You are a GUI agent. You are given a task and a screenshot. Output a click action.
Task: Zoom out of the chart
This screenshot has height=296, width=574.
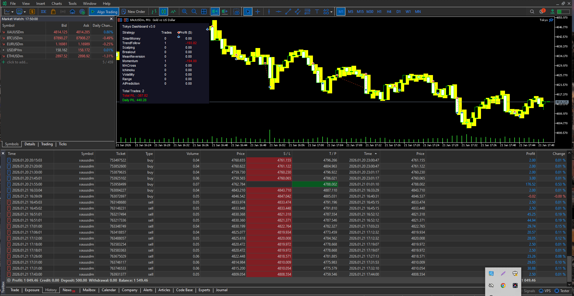tap(194, 11)
